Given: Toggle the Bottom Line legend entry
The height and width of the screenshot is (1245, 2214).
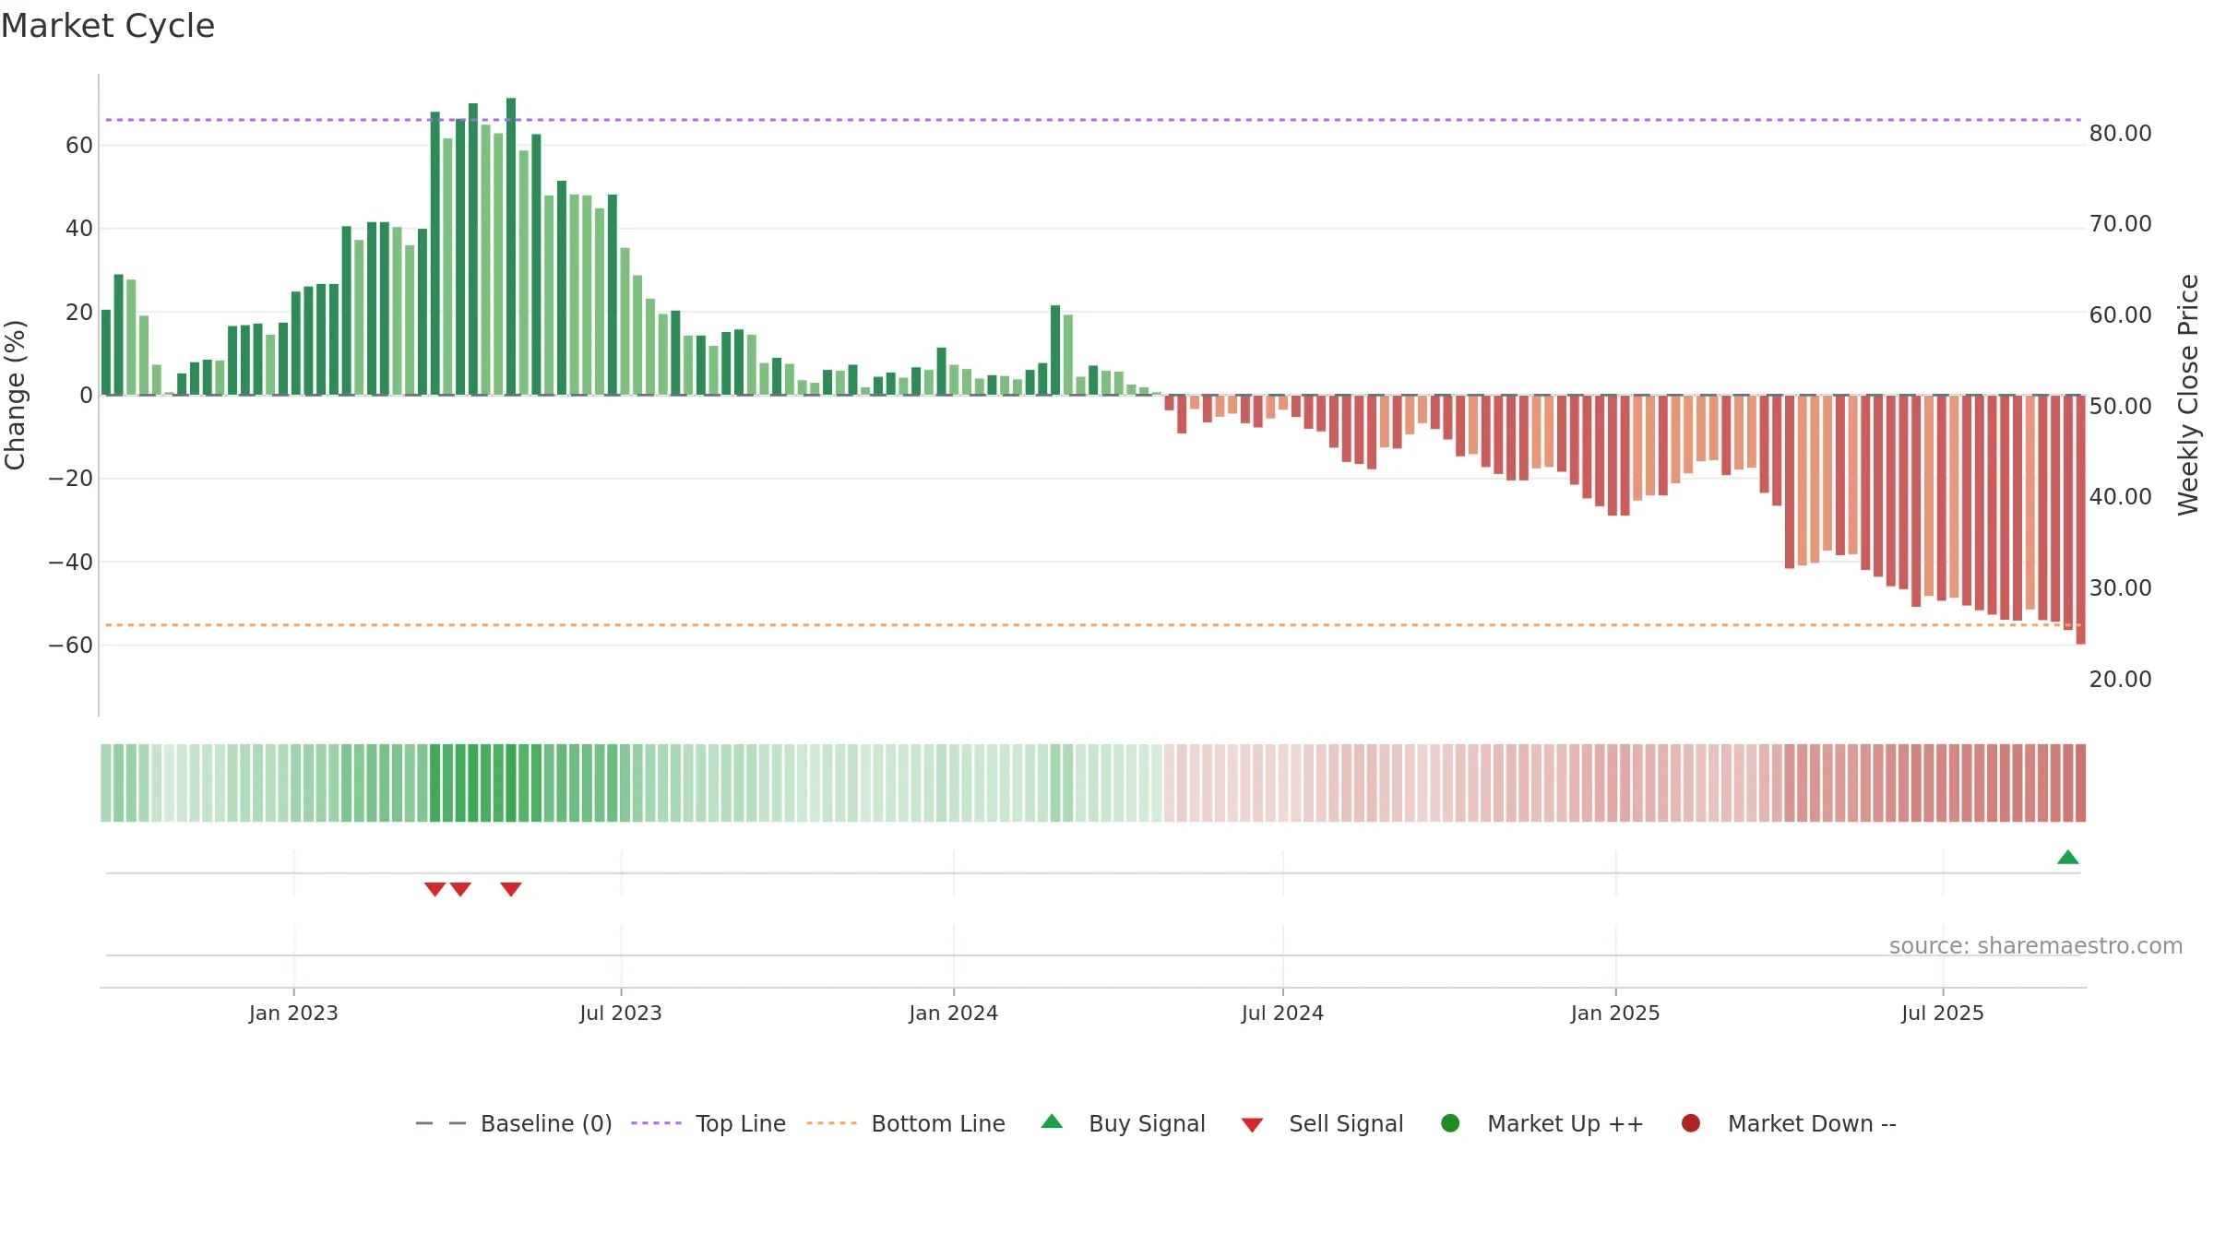Looking at the screenshot, I should click(906, 1123).
